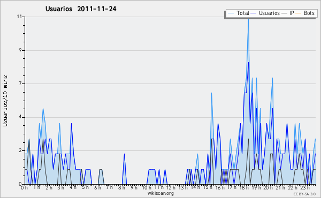Click the 12 h x-axis label

click(x=171, y=187)
